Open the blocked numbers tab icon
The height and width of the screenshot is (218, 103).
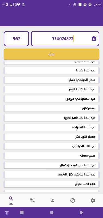coord(73,201)
